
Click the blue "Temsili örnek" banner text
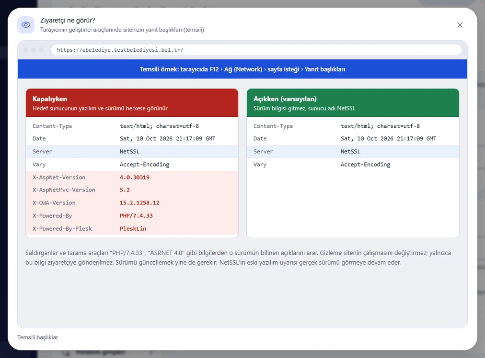[x=242, y=69]
